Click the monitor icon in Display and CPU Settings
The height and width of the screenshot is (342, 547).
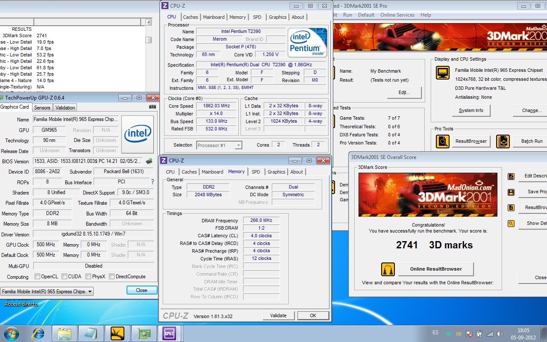442,73
